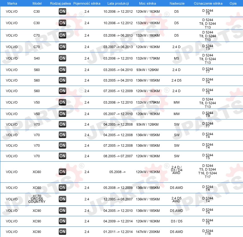The width and height of the screenshot is (243, 237).
Task: Click the Pojemność silnika column header
Action: [x=87, y=3]
